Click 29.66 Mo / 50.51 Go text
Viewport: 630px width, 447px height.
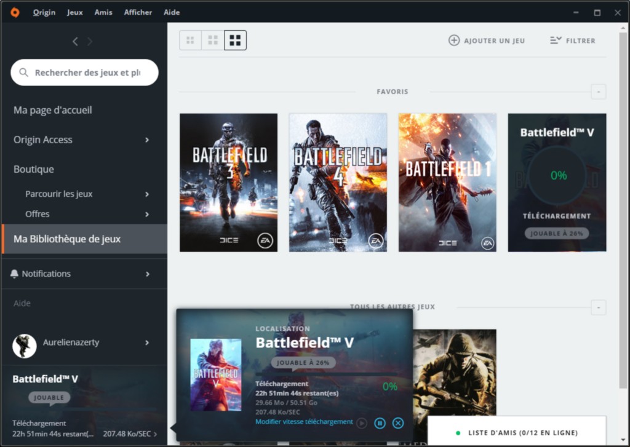[286, 402]
